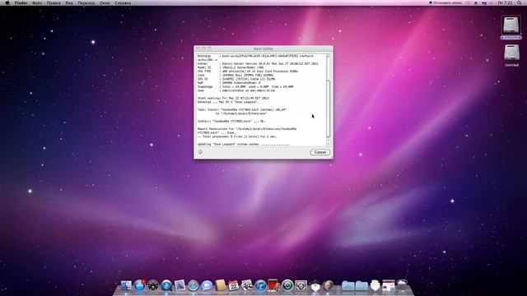Open Dashboard from the Dock

(x=153, y=285)
